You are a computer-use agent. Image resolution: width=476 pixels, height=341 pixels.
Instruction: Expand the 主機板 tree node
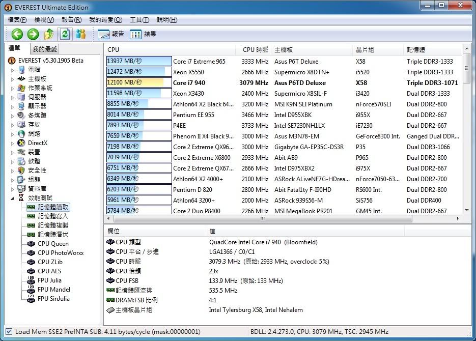coord(12,79)
